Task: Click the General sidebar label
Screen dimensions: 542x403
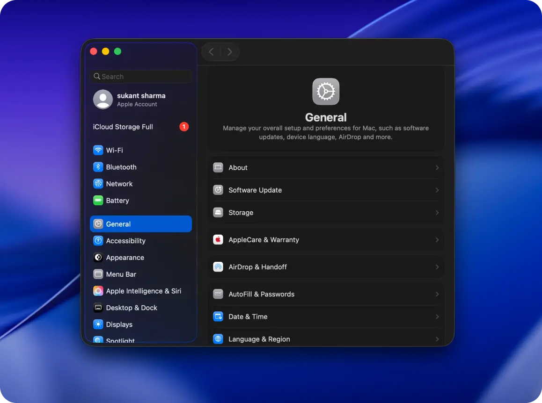Action: 118,224
